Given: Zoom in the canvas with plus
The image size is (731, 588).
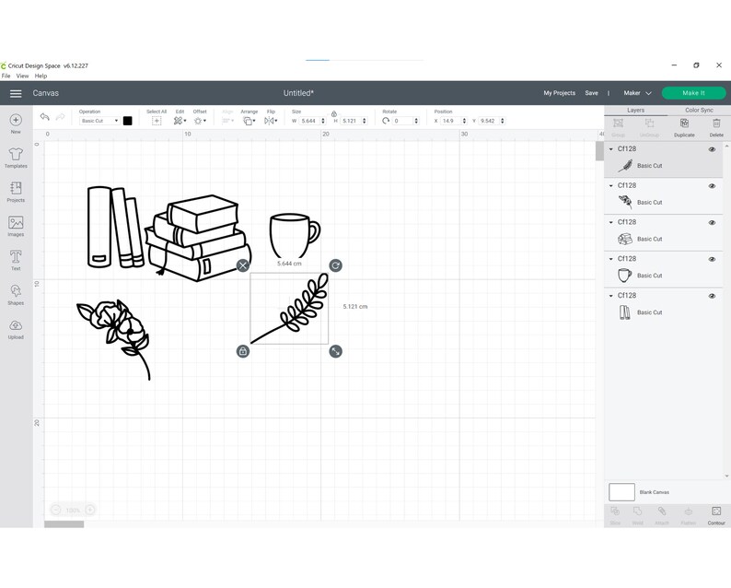Looking at the screenshot, I should 90,510.
